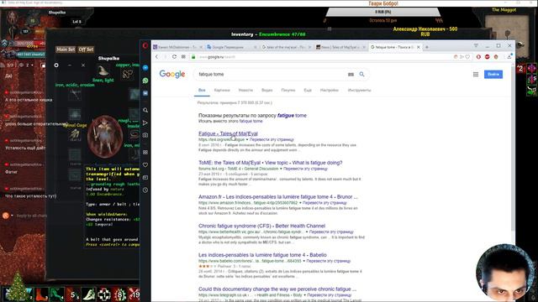Image resolution: width=538 pixels, height=302 pixels.
Task: Click the Reply to all chats field
Action: (x=31, y=216)
